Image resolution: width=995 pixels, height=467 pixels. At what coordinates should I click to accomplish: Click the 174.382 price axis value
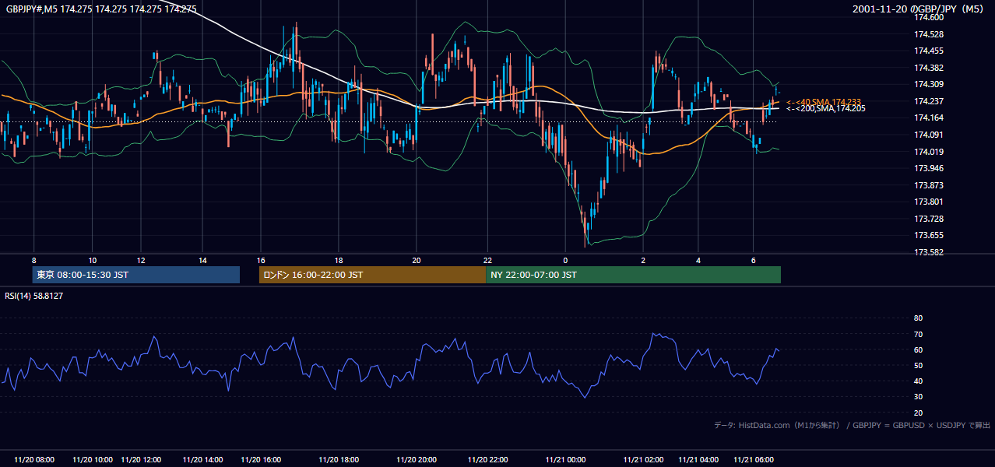click(928, 68)
